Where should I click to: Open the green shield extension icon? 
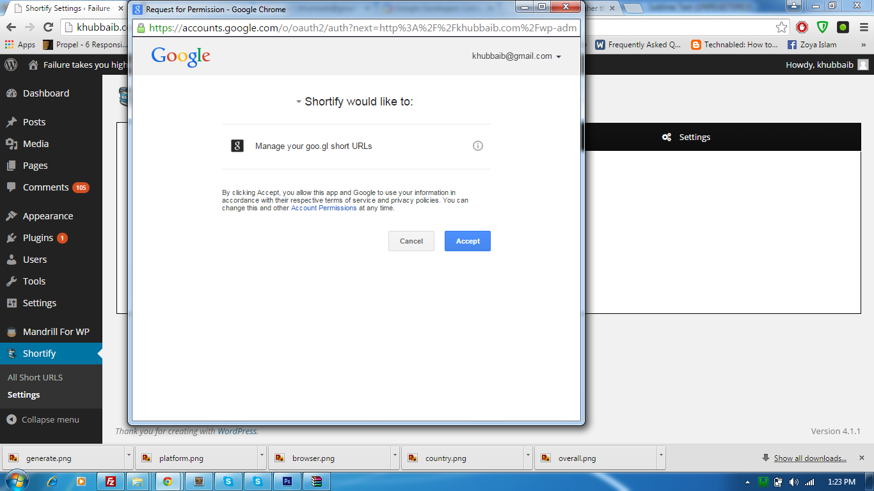tap(822, 27)
